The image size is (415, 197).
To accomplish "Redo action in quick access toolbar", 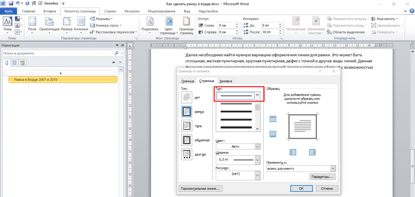I will click(x=27, y=3).
